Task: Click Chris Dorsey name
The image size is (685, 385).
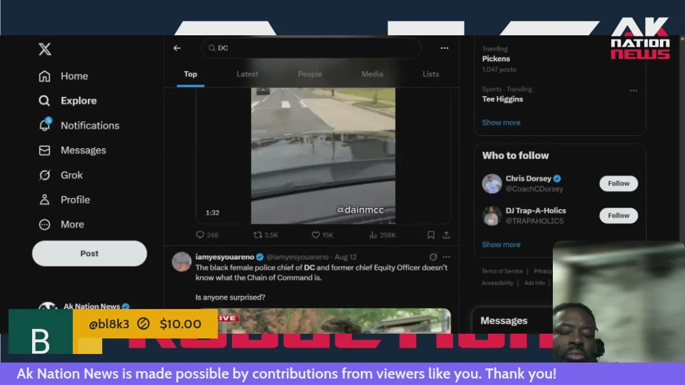Action: [x=528, y=179]
